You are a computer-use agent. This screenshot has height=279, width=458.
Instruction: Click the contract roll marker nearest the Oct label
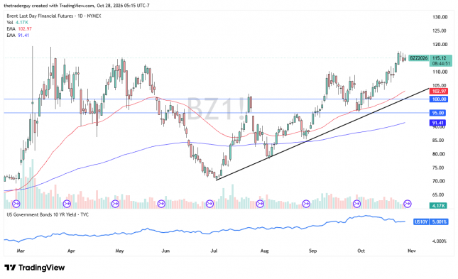(x=356, y=204)
